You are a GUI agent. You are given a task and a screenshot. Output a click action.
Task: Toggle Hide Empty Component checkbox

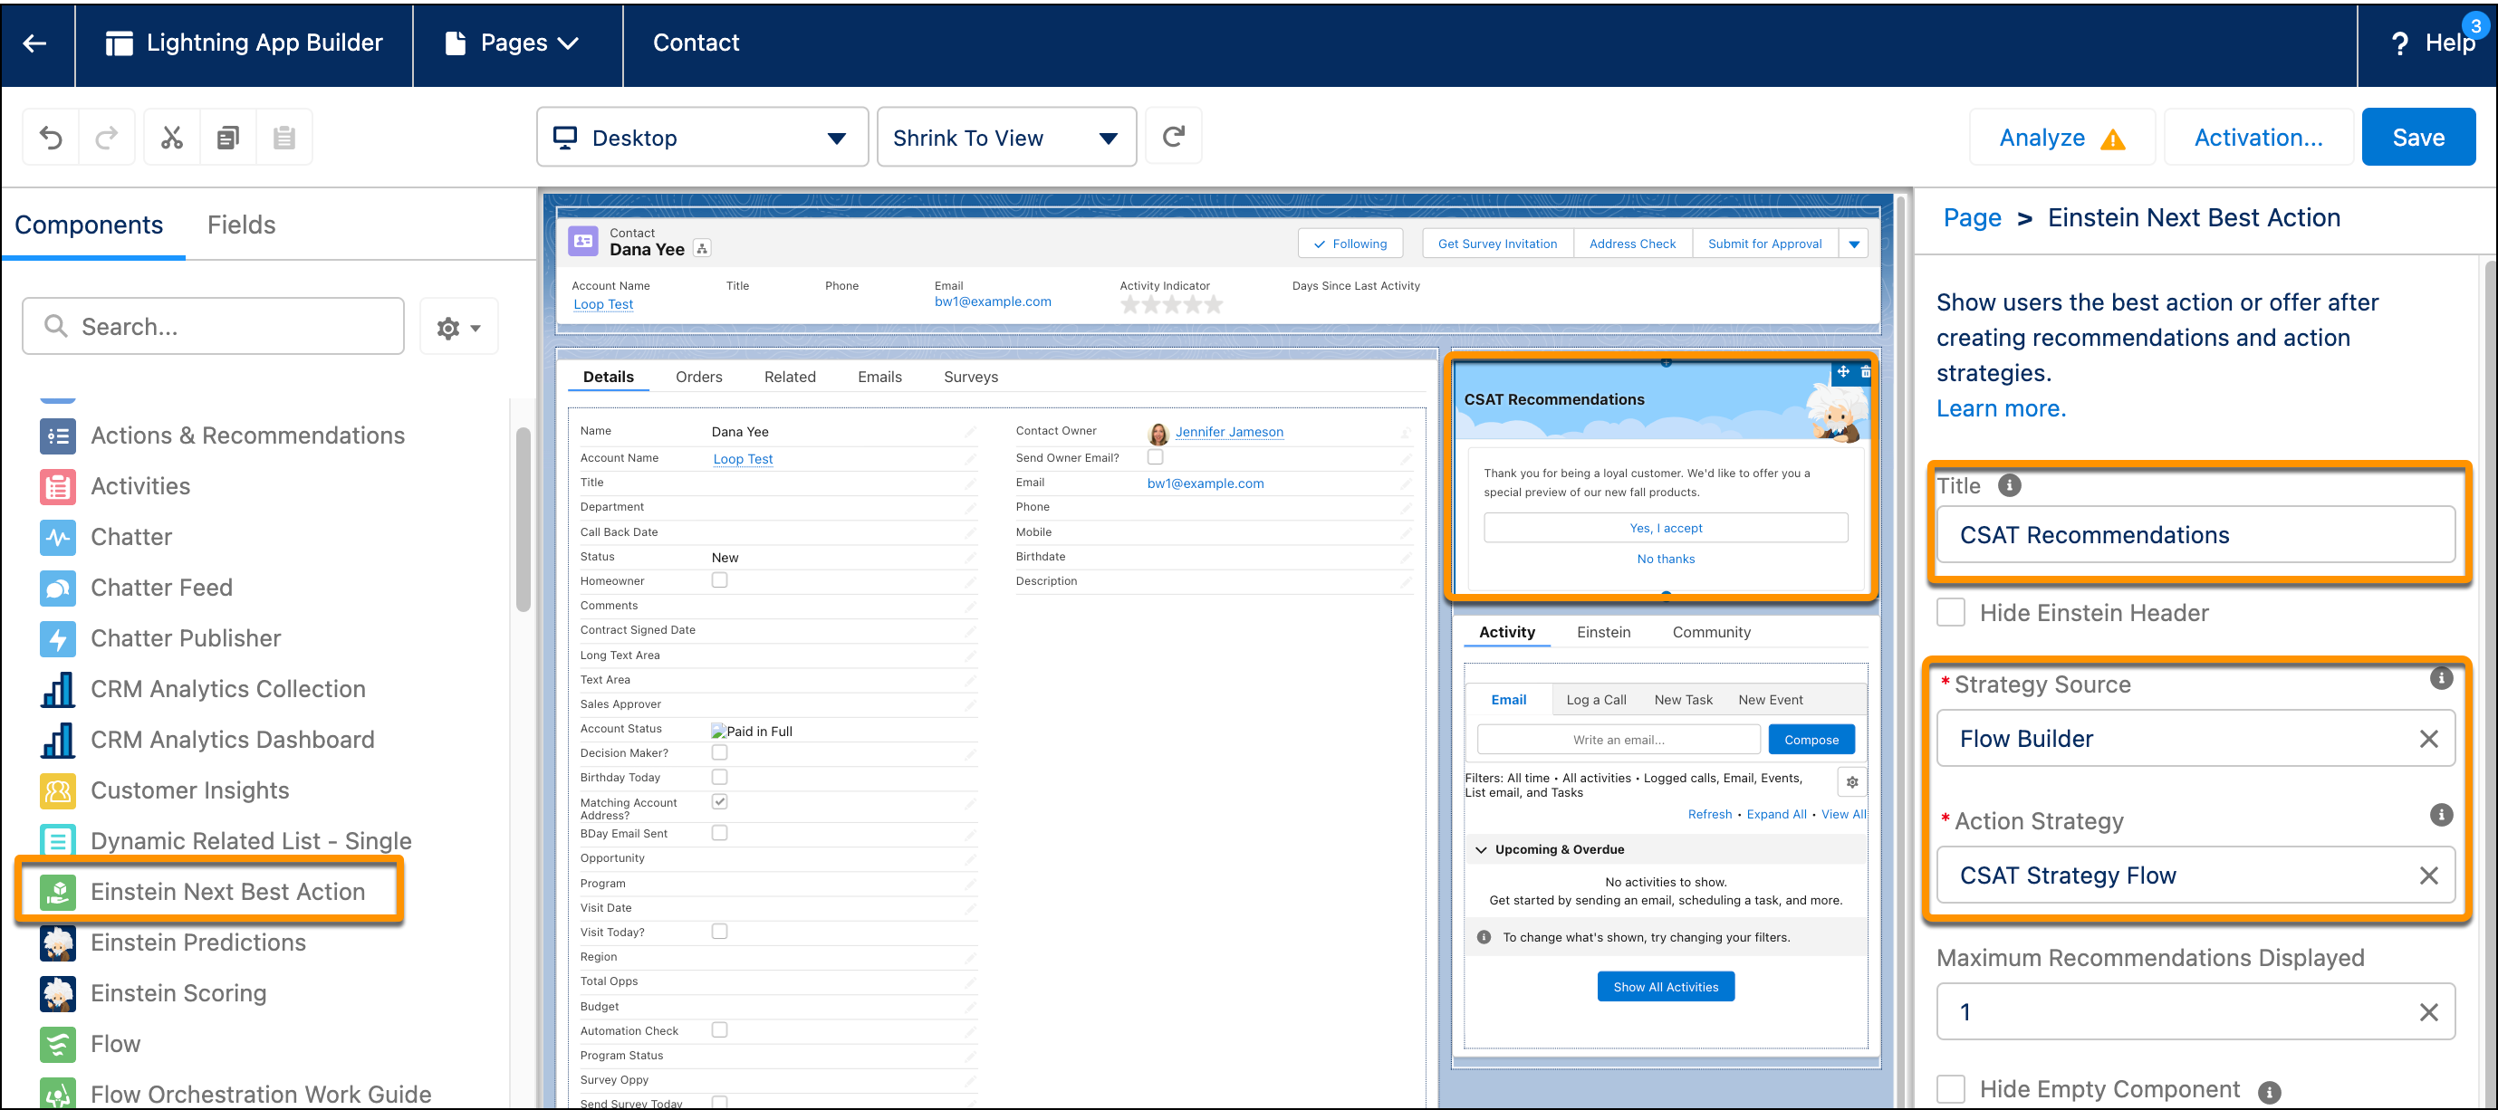coord(1950,1088)
